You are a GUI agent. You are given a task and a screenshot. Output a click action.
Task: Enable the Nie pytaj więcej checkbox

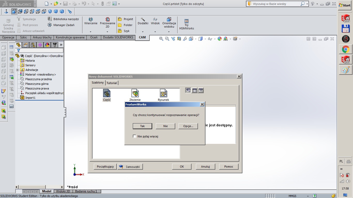click(134, 136)
